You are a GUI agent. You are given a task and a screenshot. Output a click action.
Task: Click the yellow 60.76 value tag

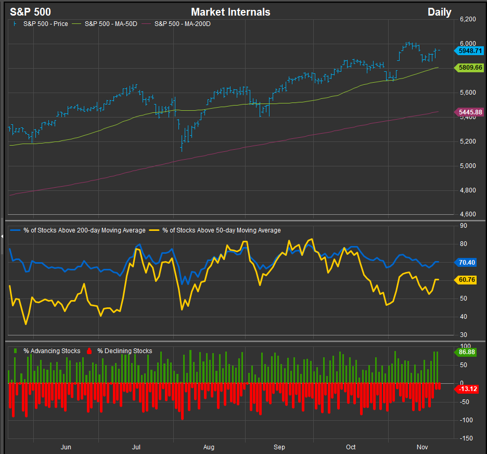(466, 280)
